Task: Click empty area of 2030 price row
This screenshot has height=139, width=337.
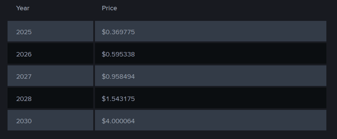Action: [x=230, y=120]
